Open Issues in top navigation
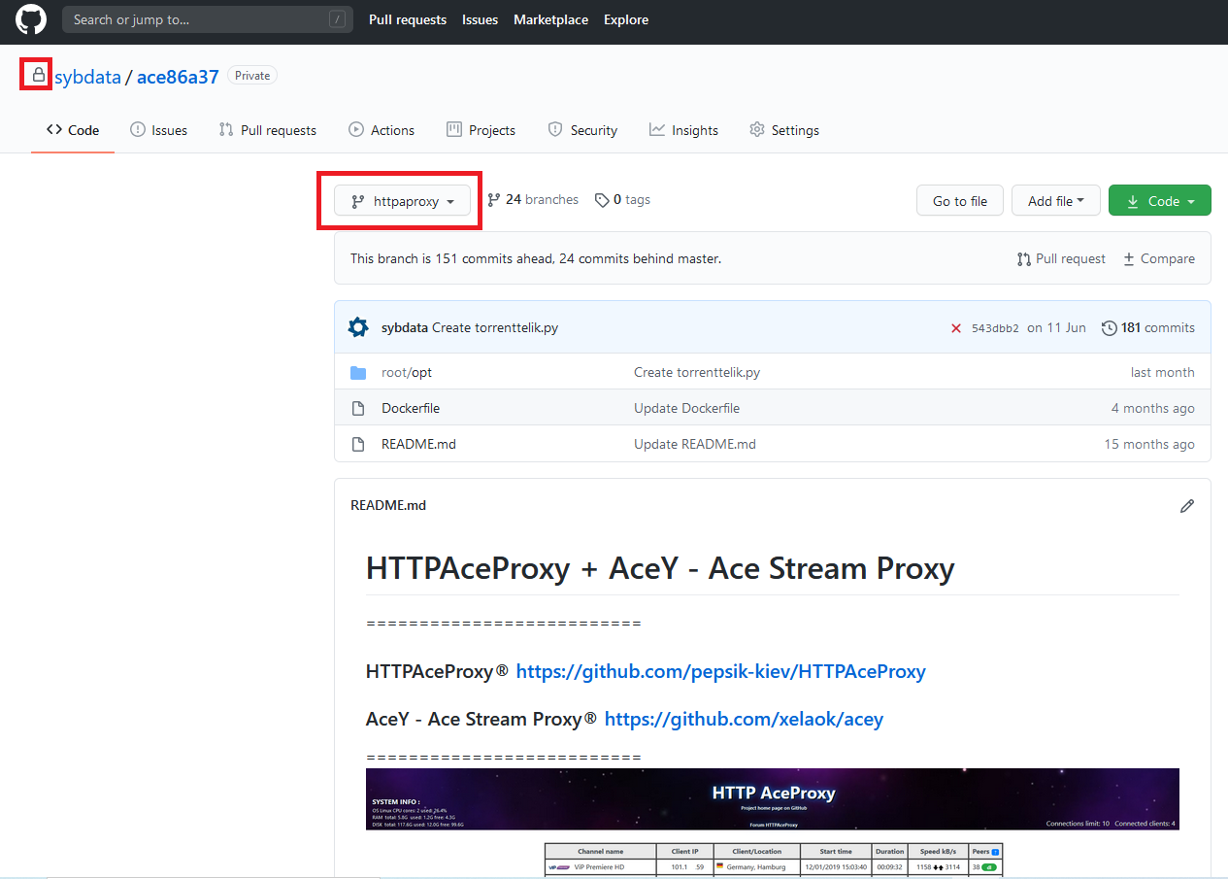Screen dimensions: 1228x879 point(481,19)
